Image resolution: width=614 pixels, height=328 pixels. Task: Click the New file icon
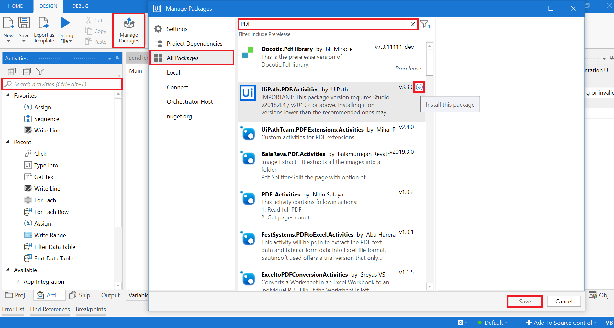8,23
